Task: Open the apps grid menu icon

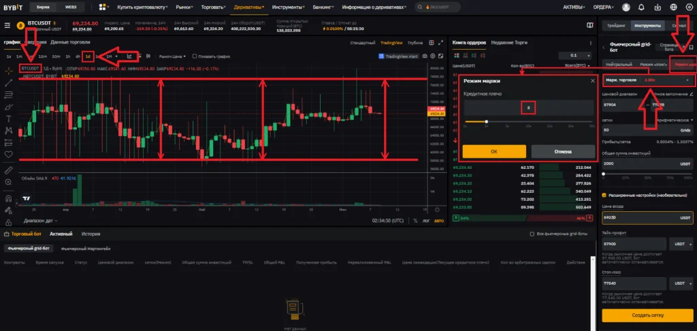Action: click(102, 7)
